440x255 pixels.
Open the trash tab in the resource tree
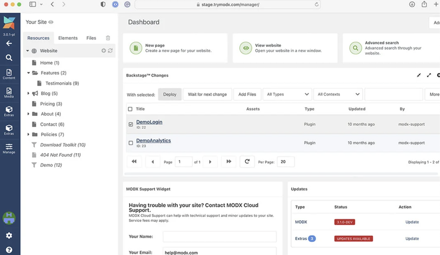click(x=108, y=38)
